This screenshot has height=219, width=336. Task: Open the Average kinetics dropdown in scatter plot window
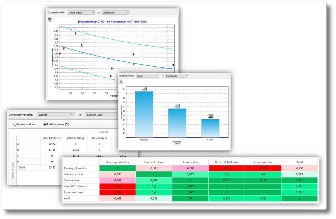[81, 12]
